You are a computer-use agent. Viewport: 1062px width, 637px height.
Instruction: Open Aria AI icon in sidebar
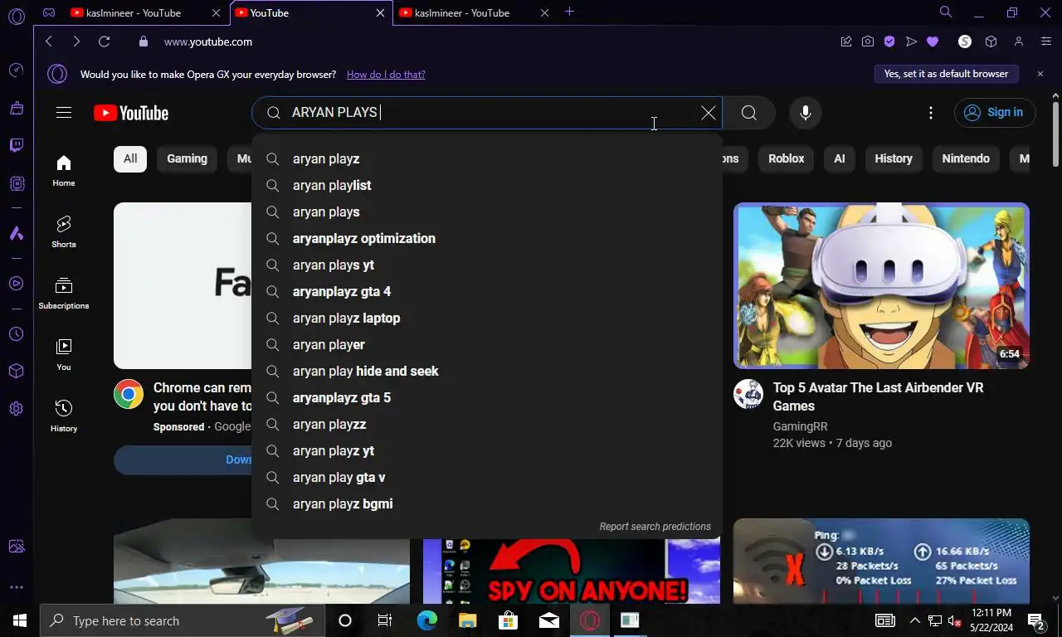pyautogui.click(x=16, y=234)
